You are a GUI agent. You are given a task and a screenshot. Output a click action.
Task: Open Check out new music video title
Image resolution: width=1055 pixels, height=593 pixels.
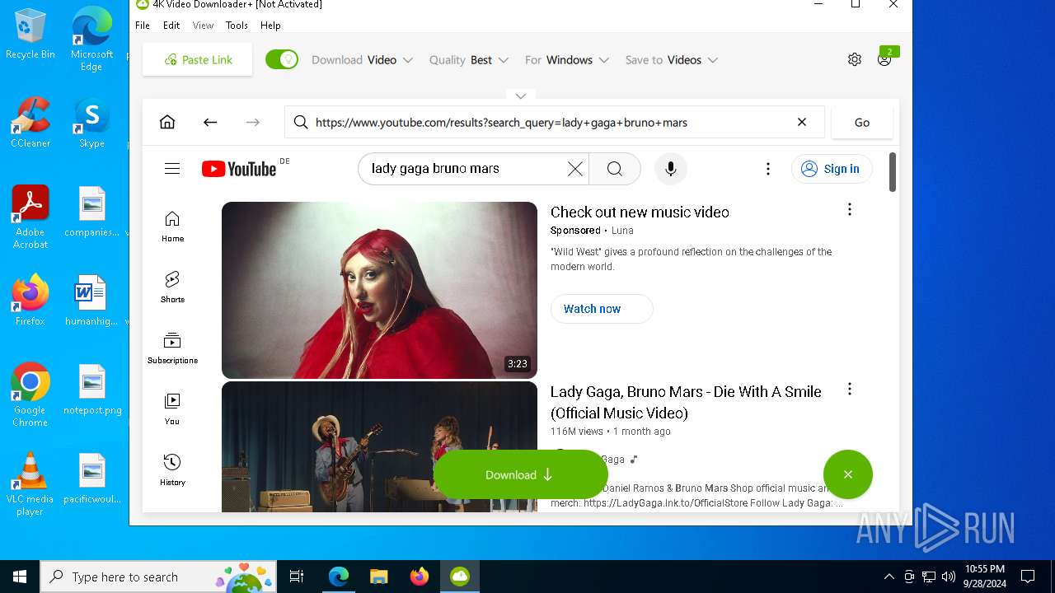tap(640, 212)
